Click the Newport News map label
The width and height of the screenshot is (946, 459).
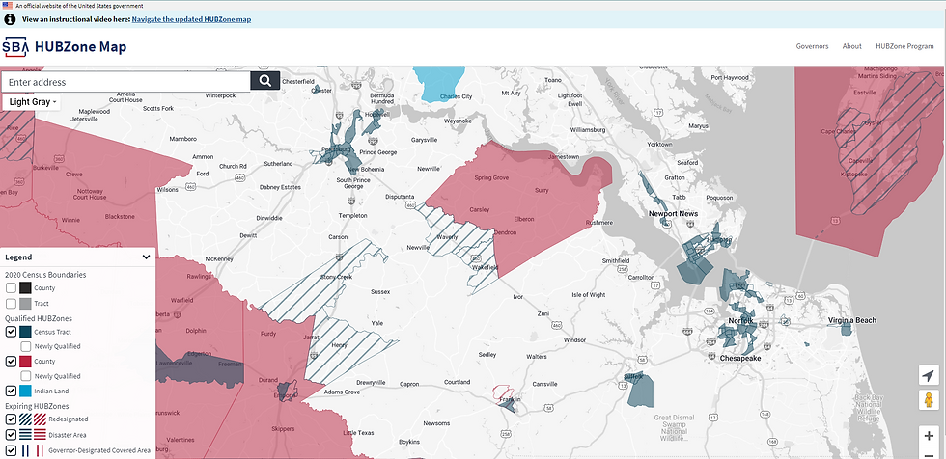674,214
